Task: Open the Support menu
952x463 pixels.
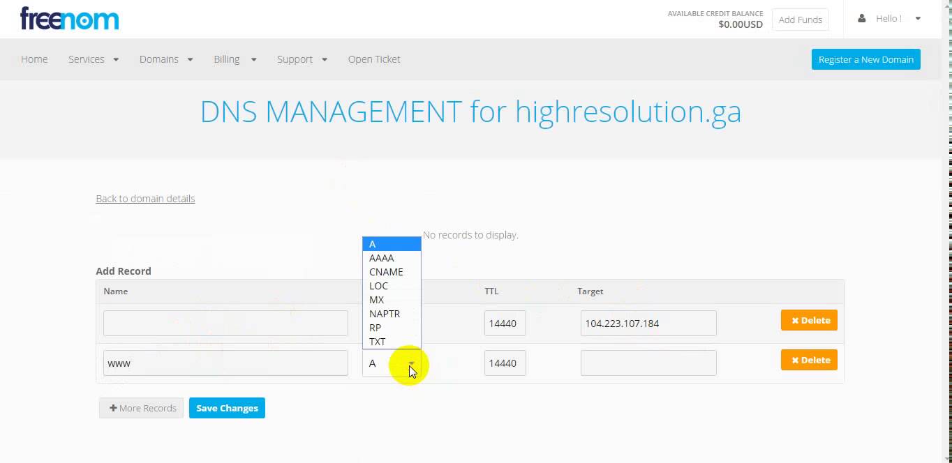Action: pos(302,59)
